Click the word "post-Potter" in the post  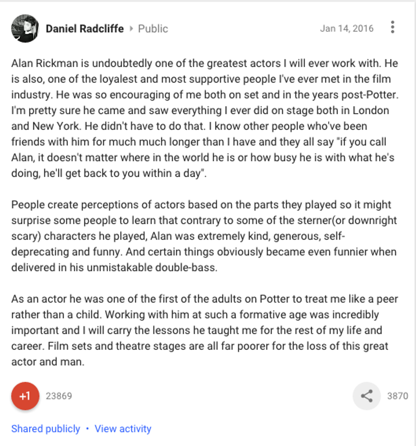(371, 95)
